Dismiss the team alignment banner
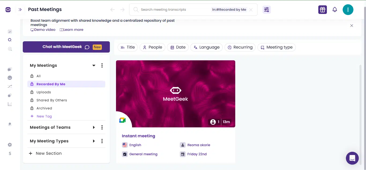The image size is (366, 170). pos(352,26)
